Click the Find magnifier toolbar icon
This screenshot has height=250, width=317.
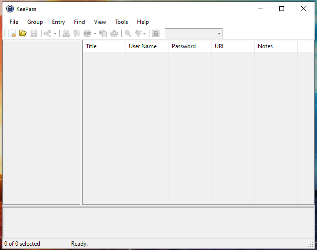coord(128,33)
